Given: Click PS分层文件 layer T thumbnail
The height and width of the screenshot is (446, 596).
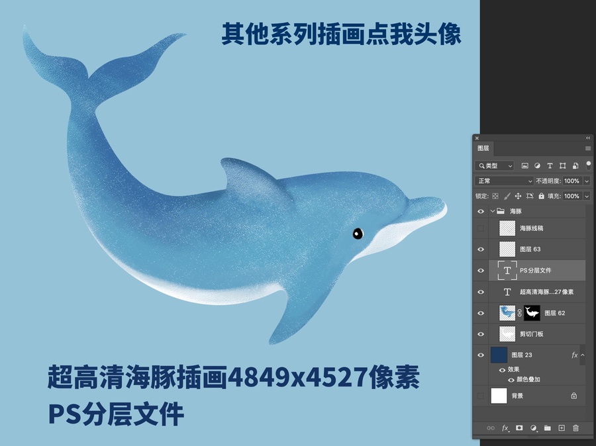Looking at the screenshot, I should click(x=507, y=271).
